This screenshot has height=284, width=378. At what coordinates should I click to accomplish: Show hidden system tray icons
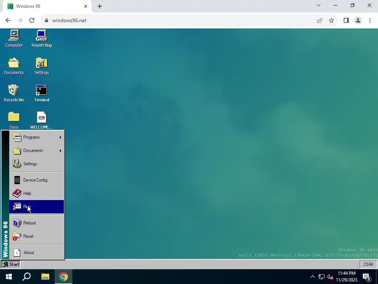312,277
